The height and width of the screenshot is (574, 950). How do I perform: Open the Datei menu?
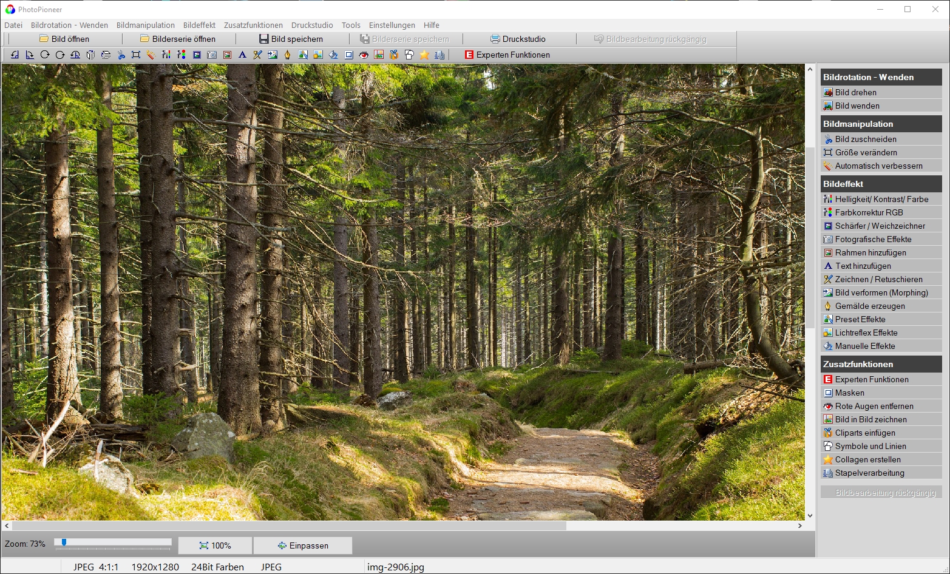(13, 25)
